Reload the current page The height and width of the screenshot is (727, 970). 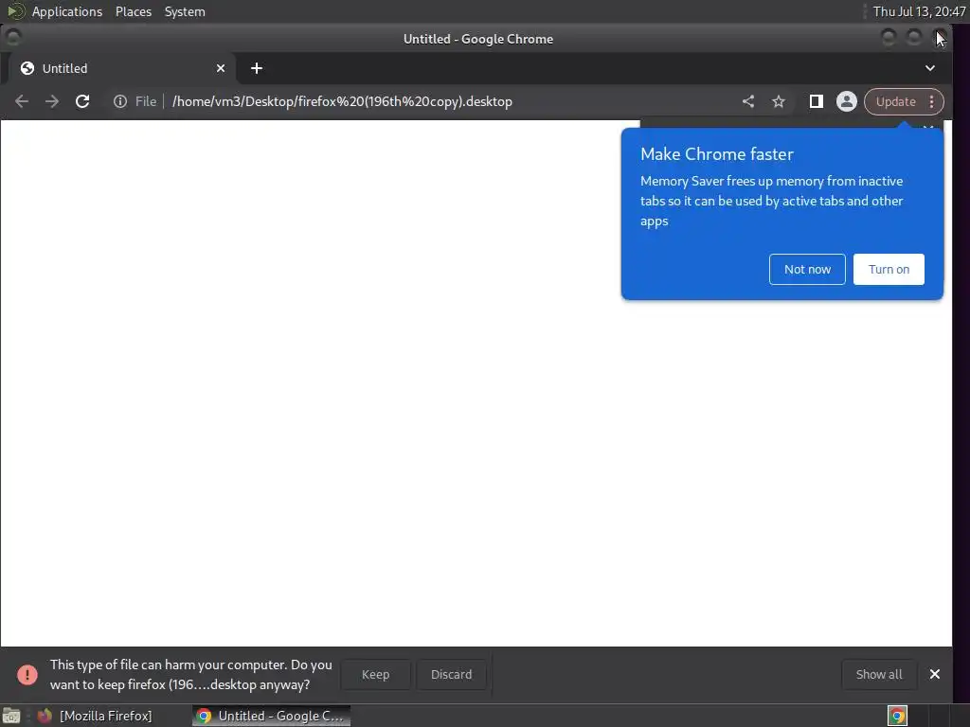[82, 101]
